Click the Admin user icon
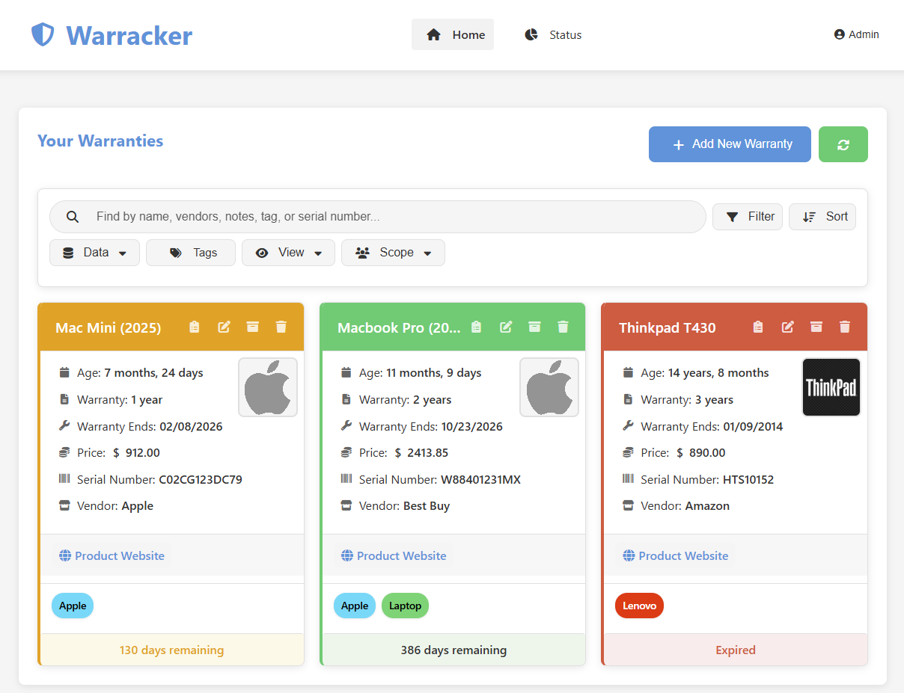904x693 pixels. [x=840, y=34]
